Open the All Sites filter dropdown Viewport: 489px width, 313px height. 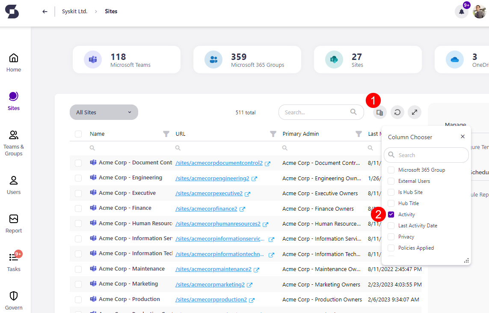104,112
